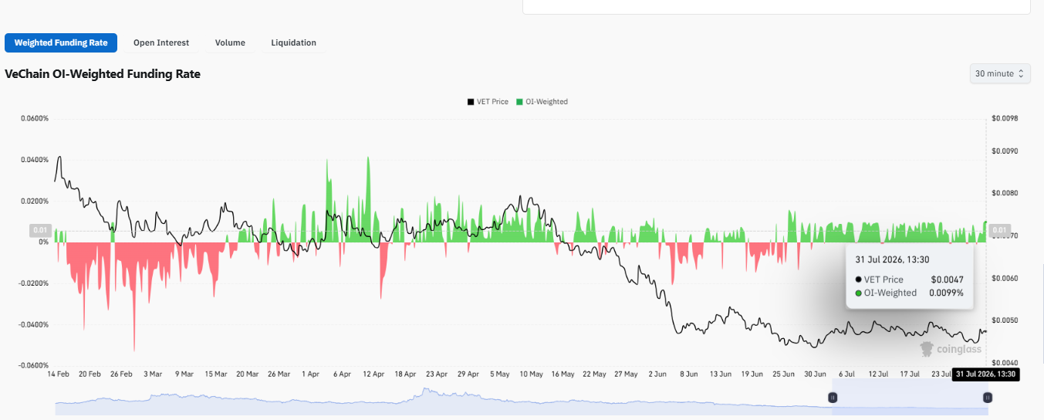Image resolution: width=1044 pixels, height=420 pixels.
Task: Click the VeChain OI-Weighted Funding Rate title
Action: point(103,75)
